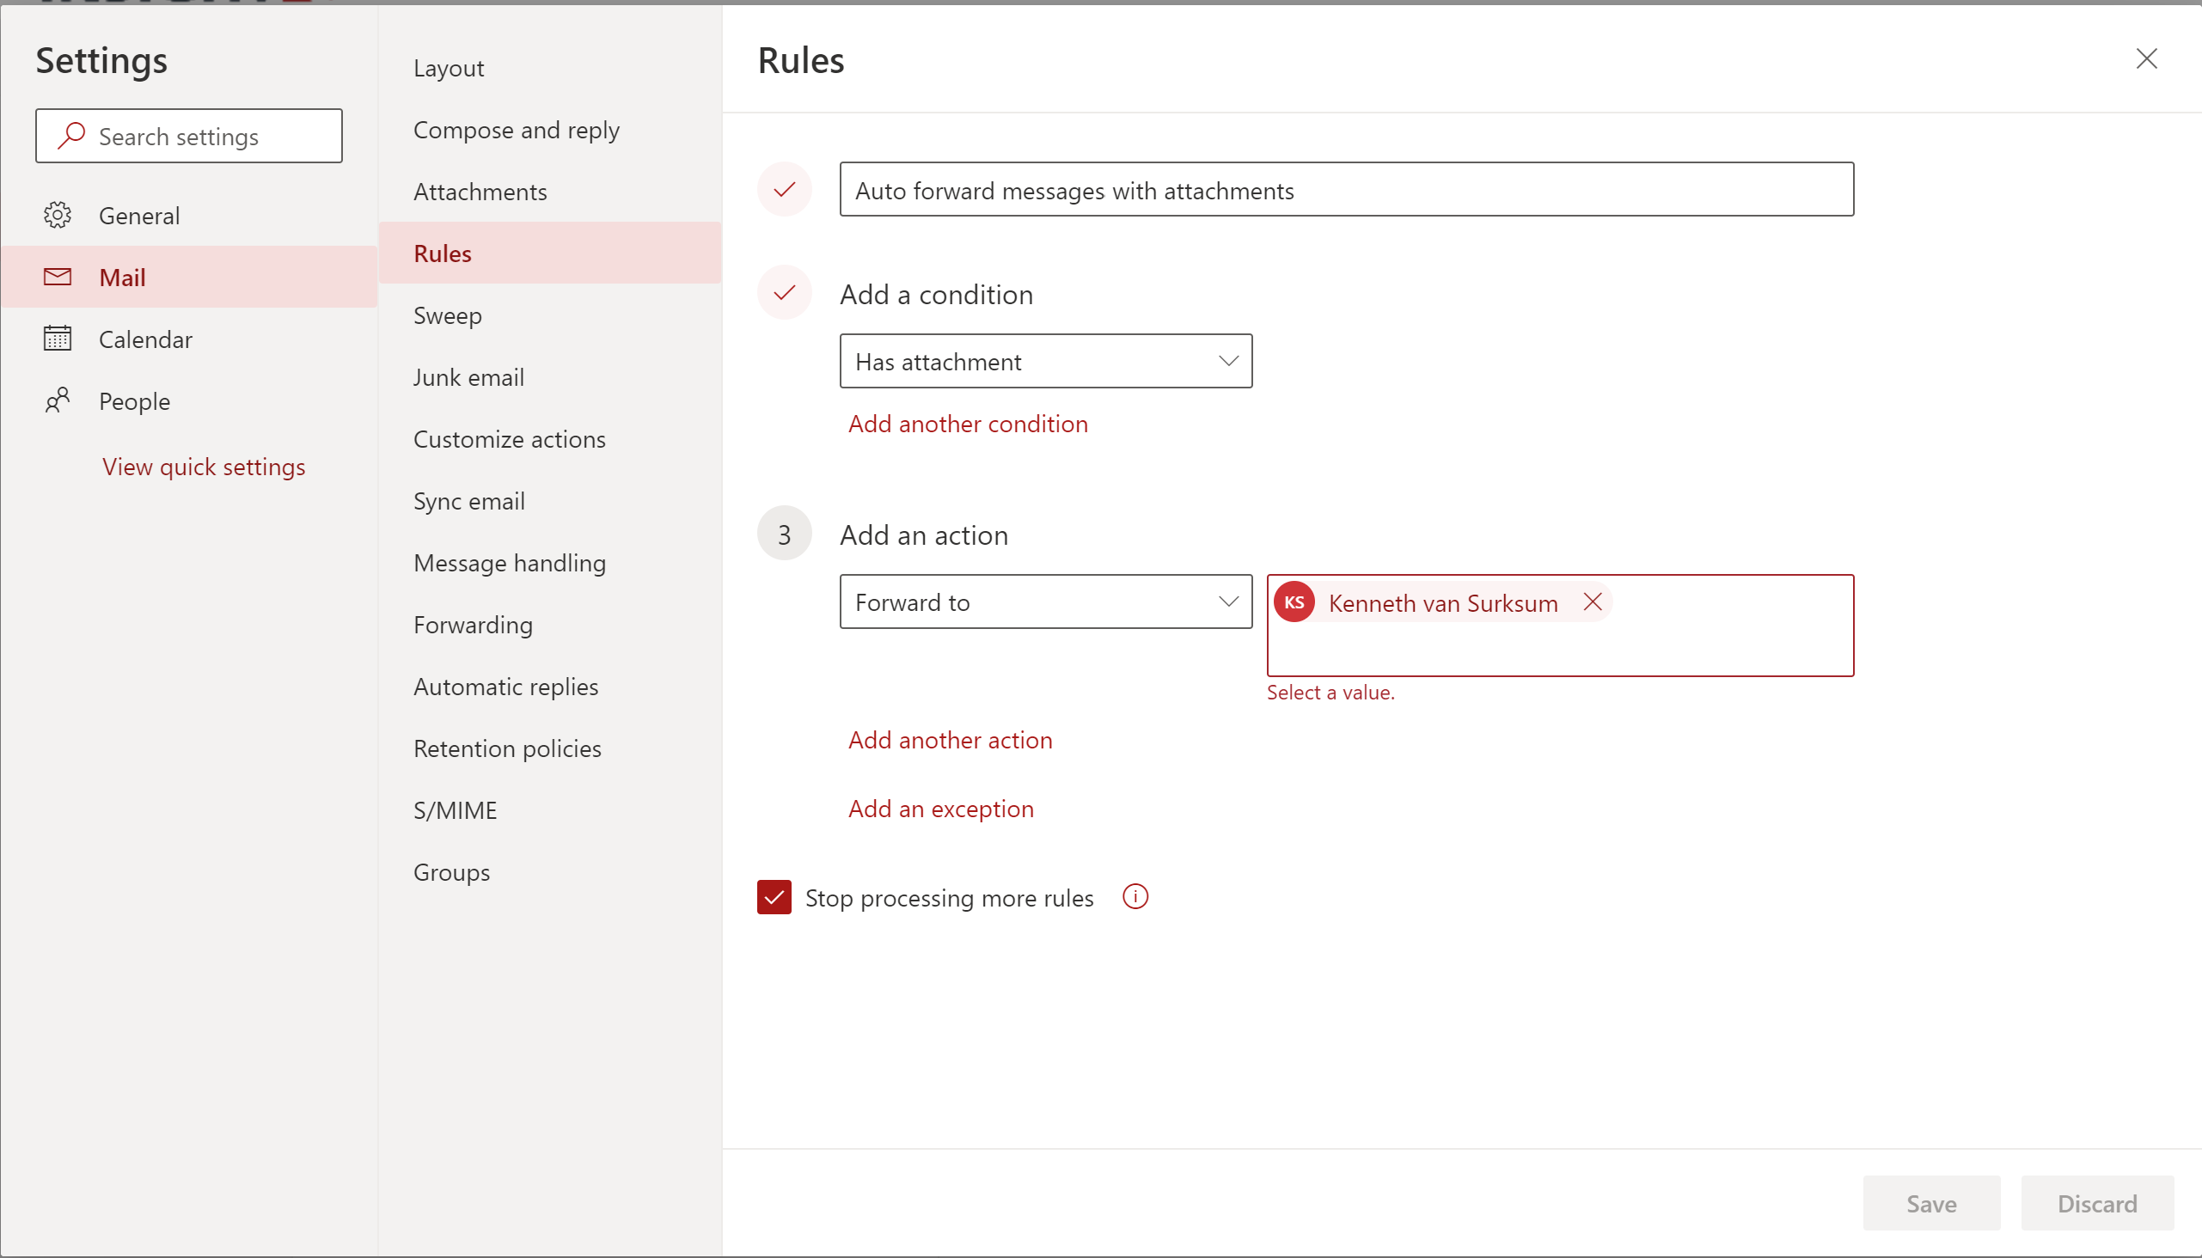
Task: Select the Calendar settings category
Action: pyautogui.click(x=188, y=339)
